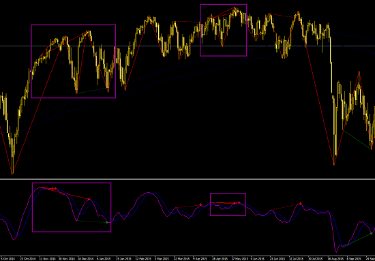Click the rightmost red arrow marker inside the small oscillator rectangle
375x261 pixels.
point(239,202)
